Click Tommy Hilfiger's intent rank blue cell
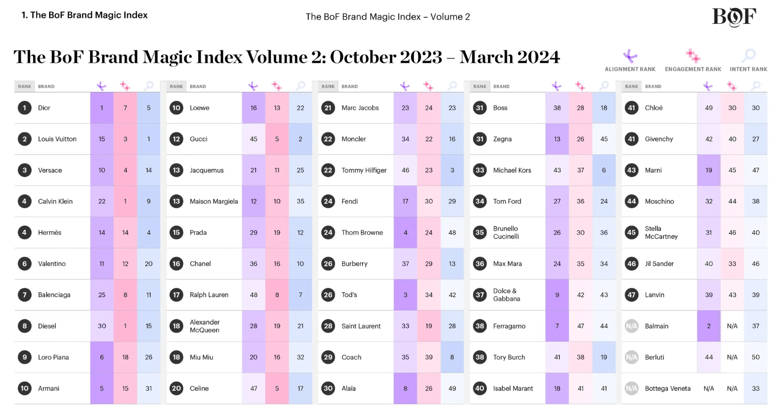The width and height of the screenshot is (777, 417). [452, 170]
